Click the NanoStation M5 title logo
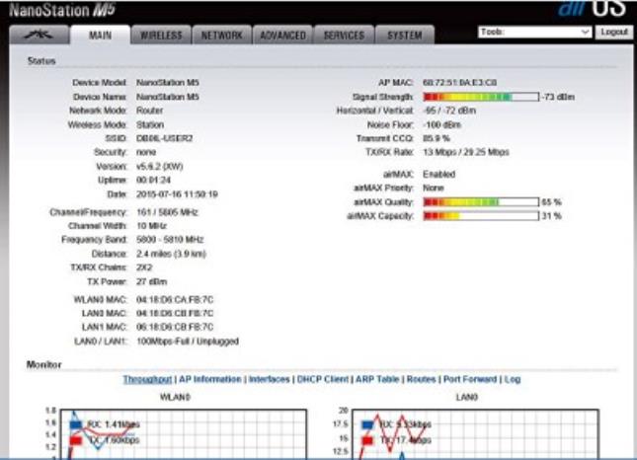This screenshot has height=460, width=637. [61, 11]
